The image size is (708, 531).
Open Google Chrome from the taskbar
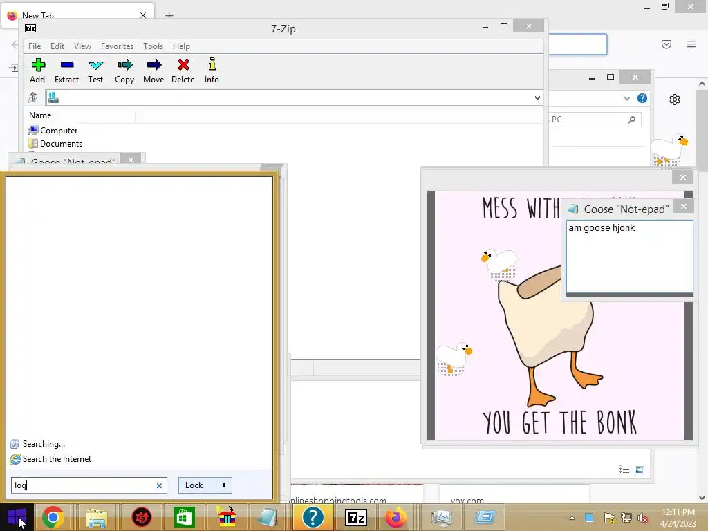[53, 517]
